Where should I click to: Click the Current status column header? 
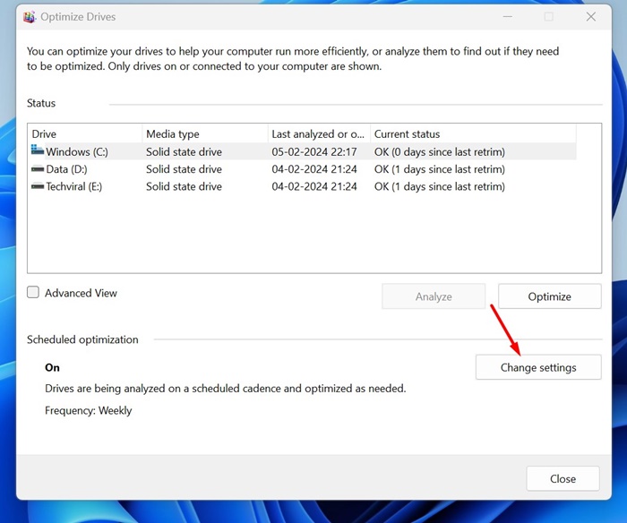pyautogui.click(x=472, y=134)
